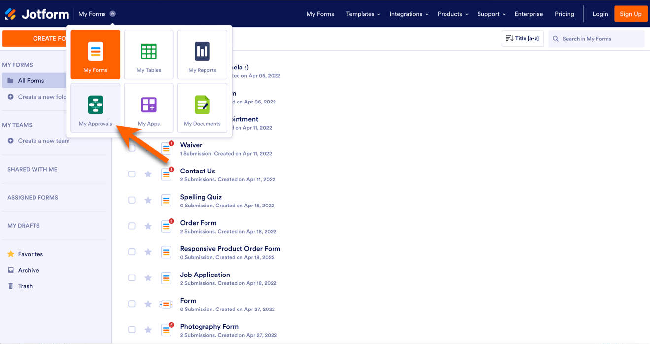
Task: Open the Title [a-z] sort dropdown
Action: click(522, 38)
